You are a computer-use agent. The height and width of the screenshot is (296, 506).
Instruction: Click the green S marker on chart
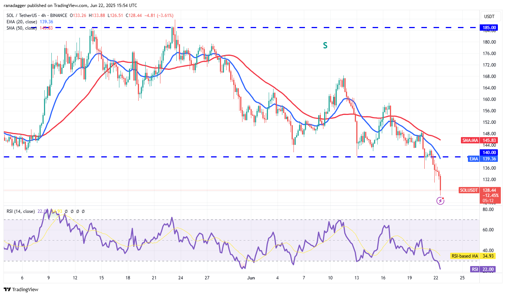(x=325, y=45)
